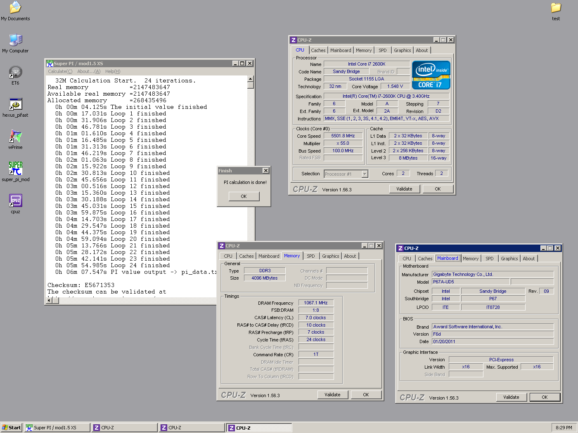Image resolution: width=578 pixels, height=433 pixels.
Task: Click the BIOS date 01/20/2011 field
Action: pyautogui.click(x=493, y=341)
